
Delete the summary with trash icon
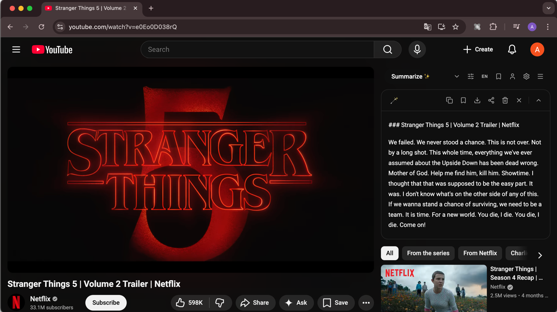click(x=505, y=100)
